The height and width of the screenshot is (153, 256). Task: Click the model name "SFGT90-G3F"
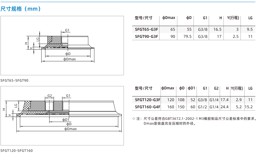tap(146, 37)
